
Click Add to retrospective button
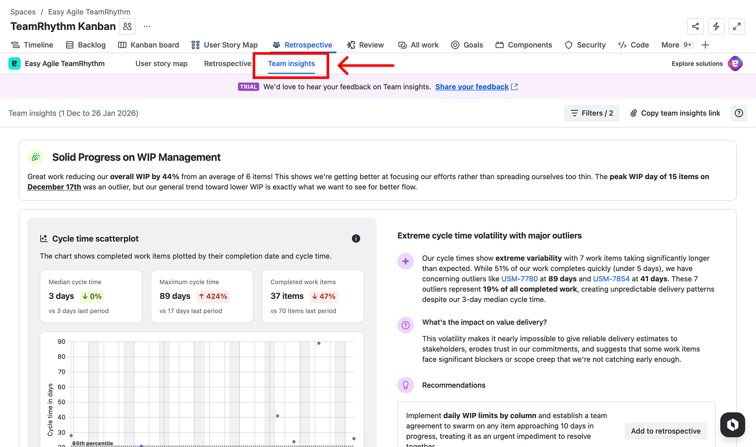pyautogui.click(x=666, y=431)
